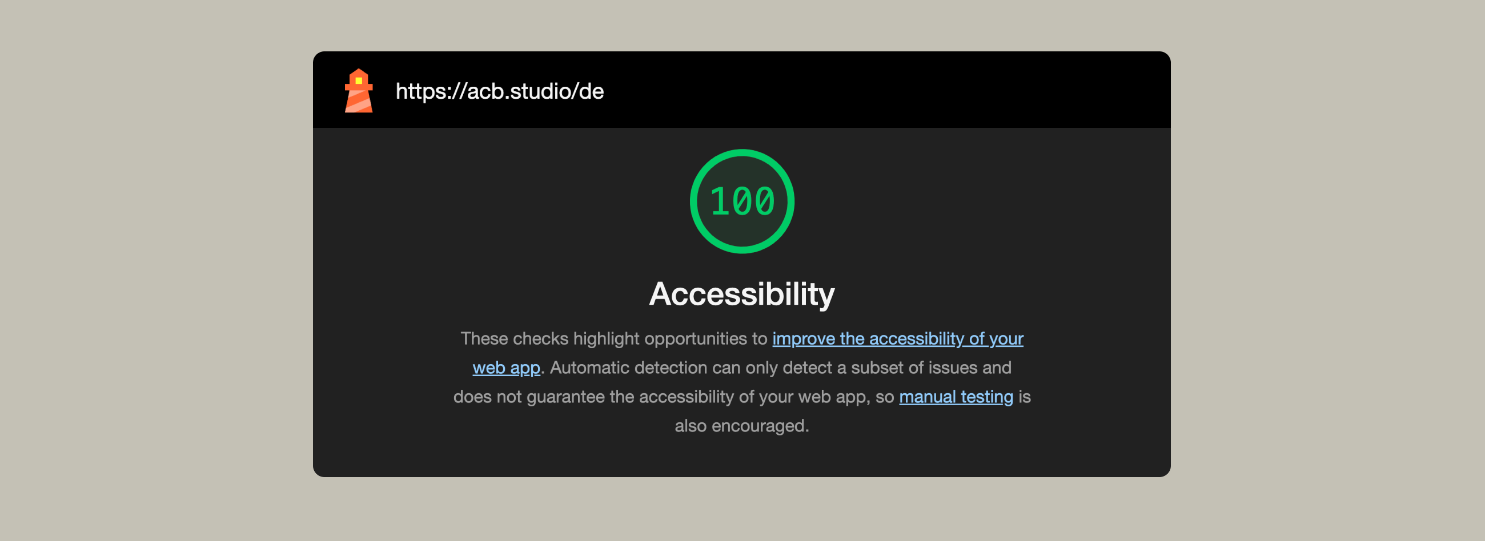The image size is (1485, 541).
Task: Click the Accessibility heading
Action: (741, 294)
